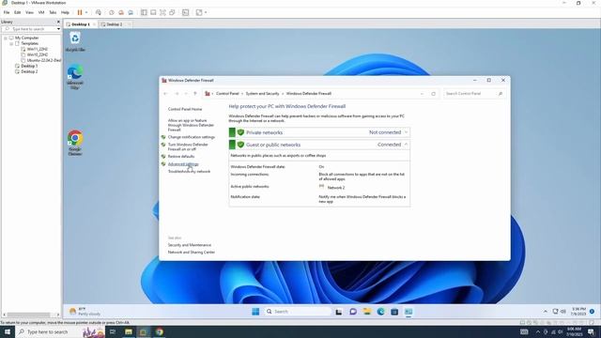The image size is (601, 338).
Task: Revert to snapshot via second snapshot icon
Action: point(121,12)
